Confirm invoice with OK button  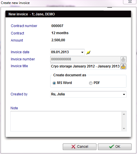point(115,147)
